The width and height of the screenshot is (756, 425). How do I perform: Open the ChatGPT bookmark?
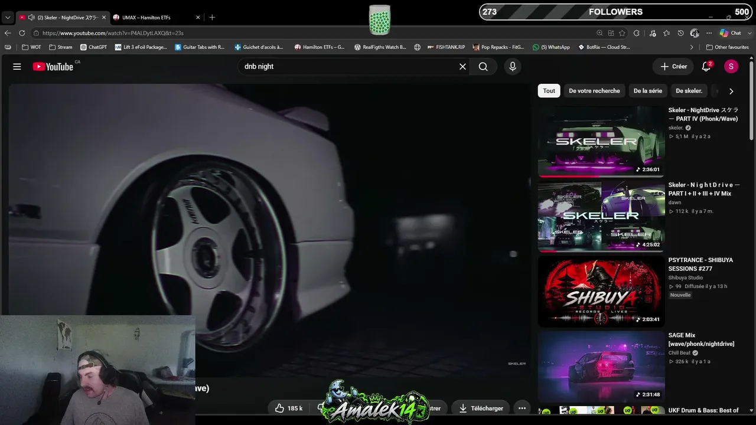[93, 47]
